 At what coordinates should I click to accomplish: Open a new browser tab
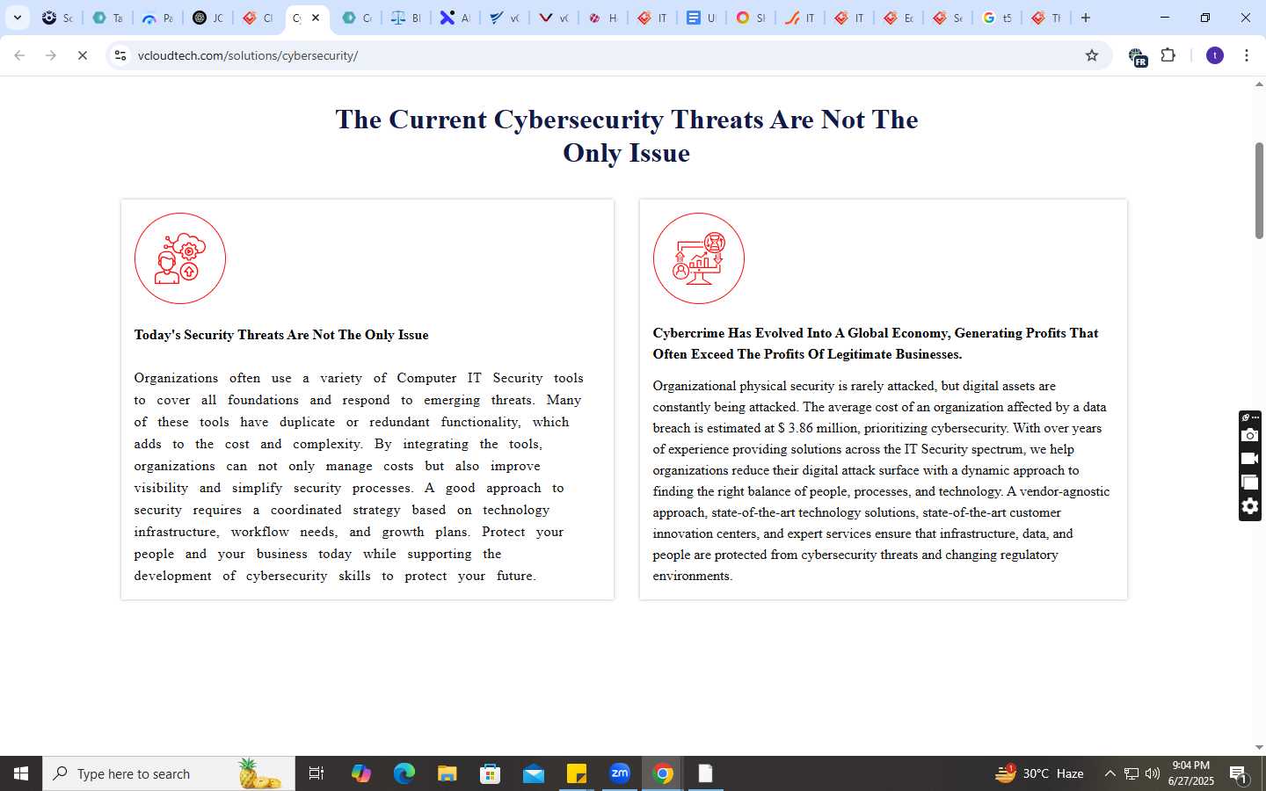point(1086,18)
